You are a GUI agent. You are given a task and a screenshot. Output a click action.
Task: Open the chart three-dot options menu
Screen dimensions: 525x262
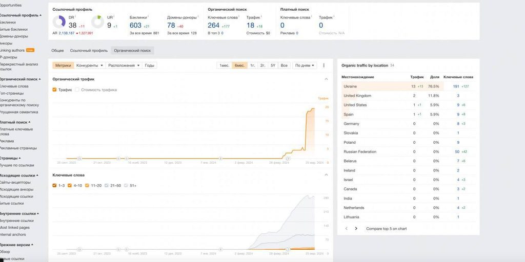(x=324, y=65)
